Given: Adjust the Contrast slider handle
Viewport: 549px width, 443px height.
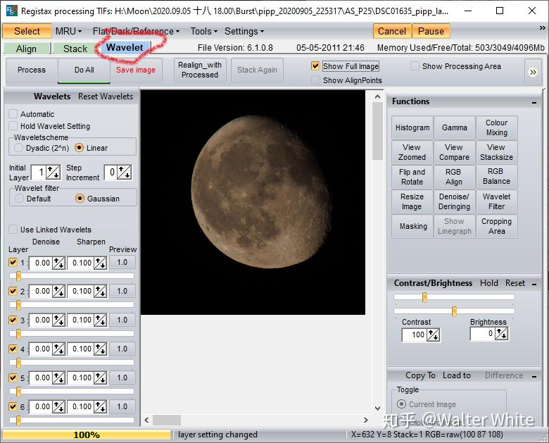Looking at the screenshot, I should point(424,297).
